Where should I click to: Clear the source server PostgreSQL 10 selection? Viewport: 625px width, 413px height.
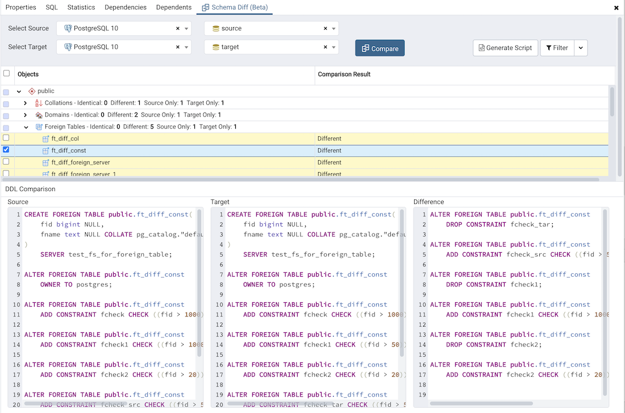178,28
